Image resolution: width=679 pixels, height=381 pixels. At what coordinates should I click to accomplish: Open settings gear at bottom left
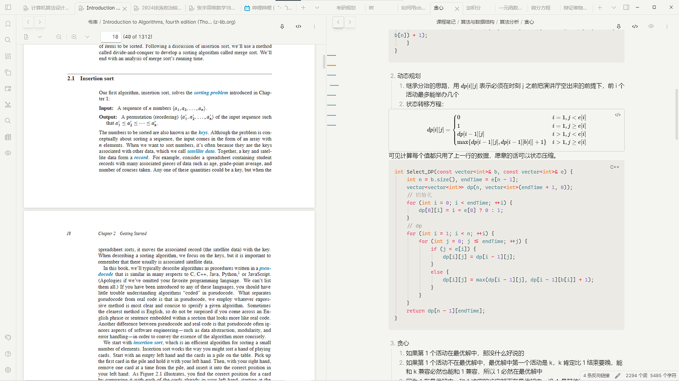pyautogui.click(x=8, y=370)
